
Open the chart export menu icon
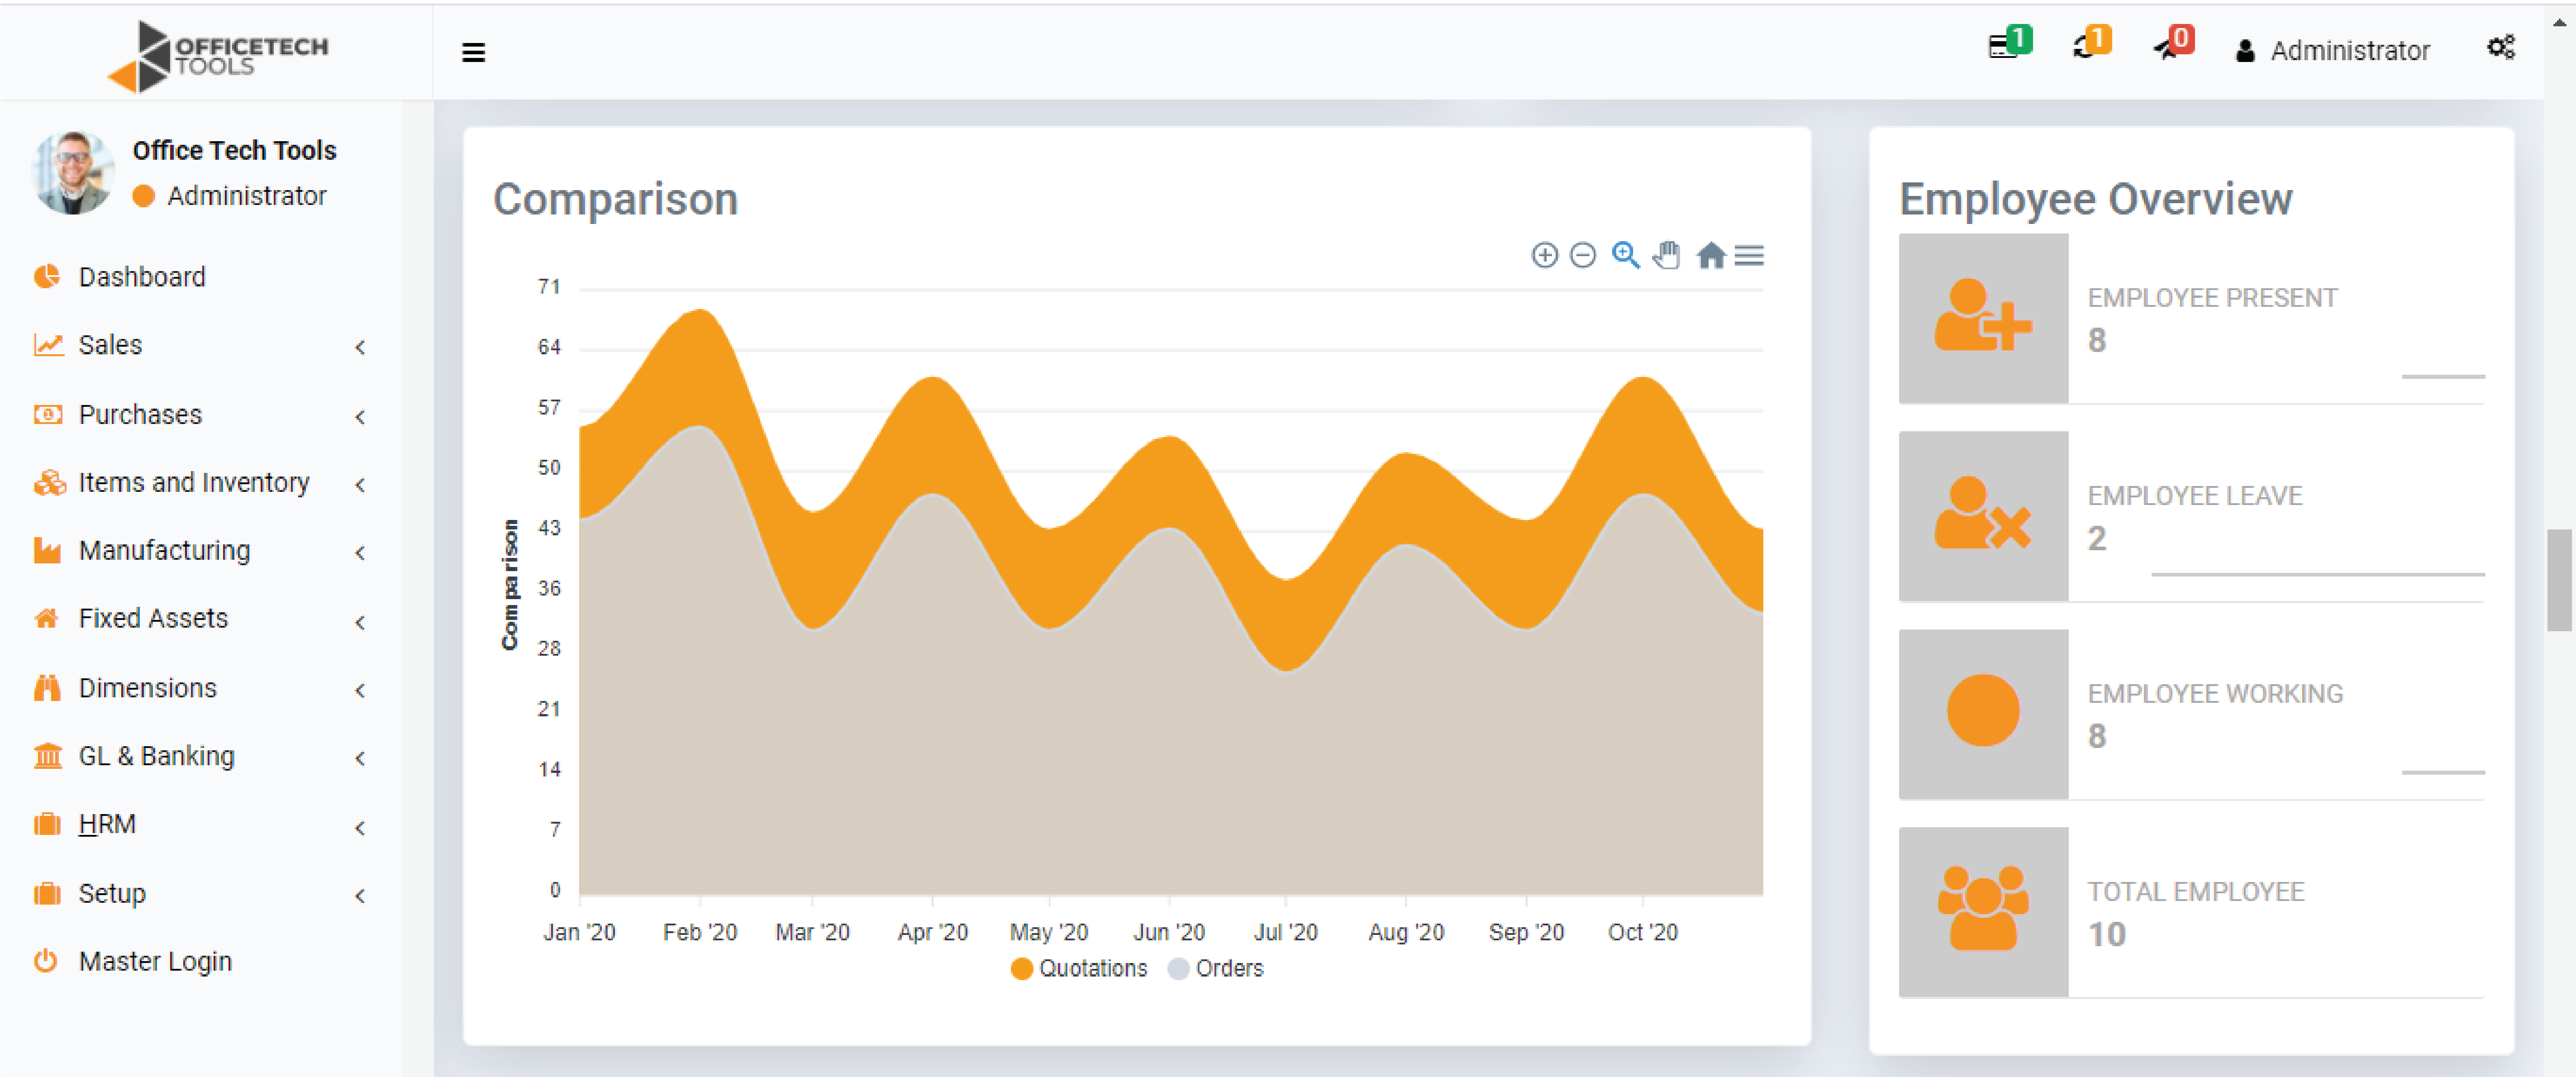[x=1748, y=256]
